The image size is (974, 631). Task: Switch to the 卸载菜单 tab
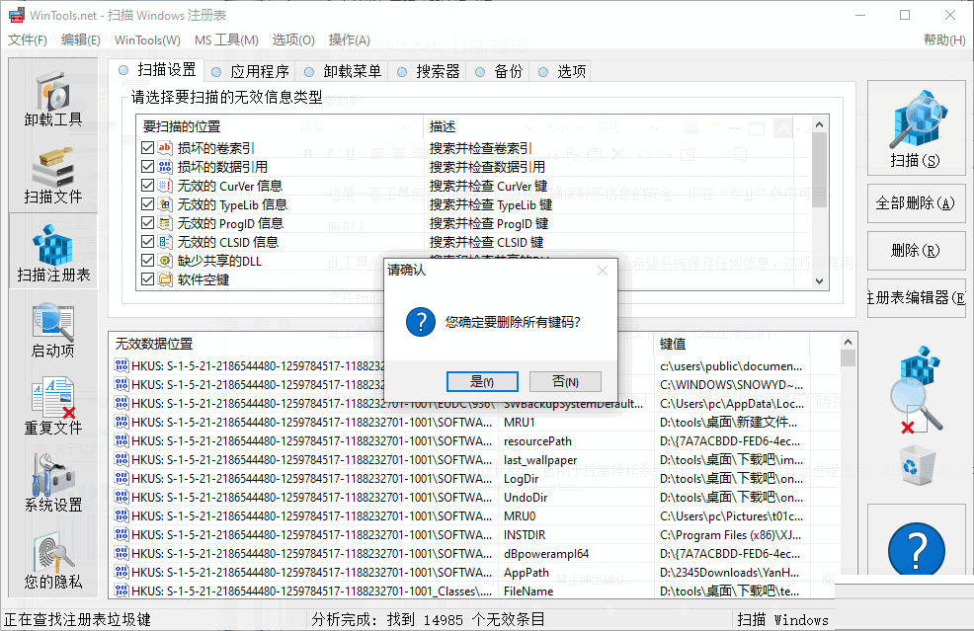pos(342,72)
